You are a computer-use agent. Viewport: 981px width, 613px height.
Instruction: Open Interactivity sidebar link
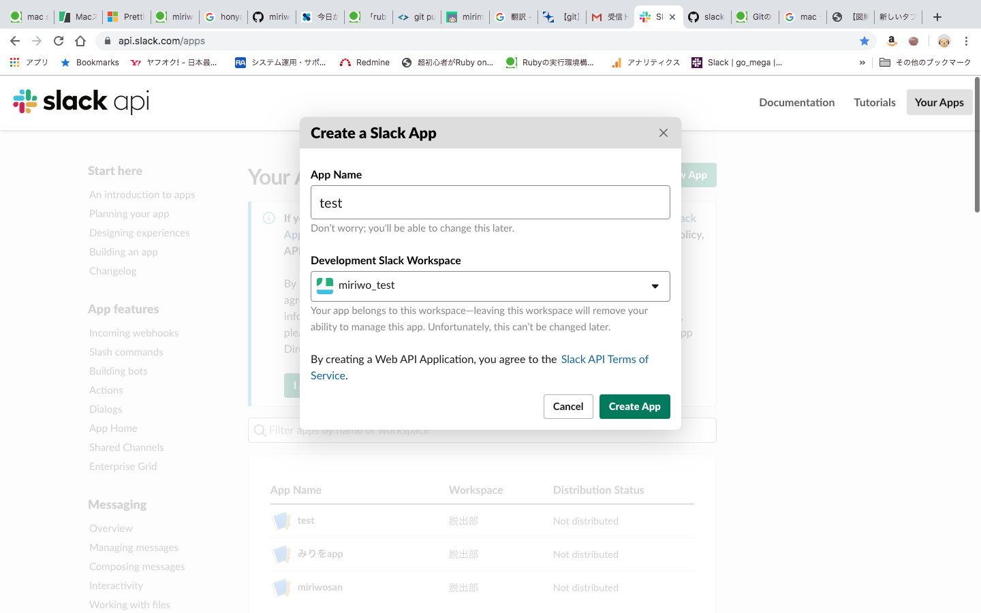116,586
